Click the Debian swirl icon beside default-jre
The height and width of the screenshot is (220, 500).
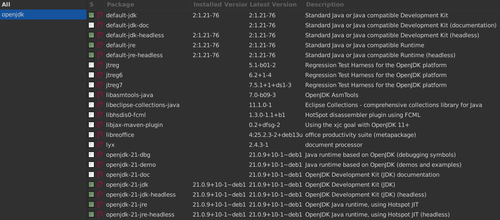pos(100,45)
